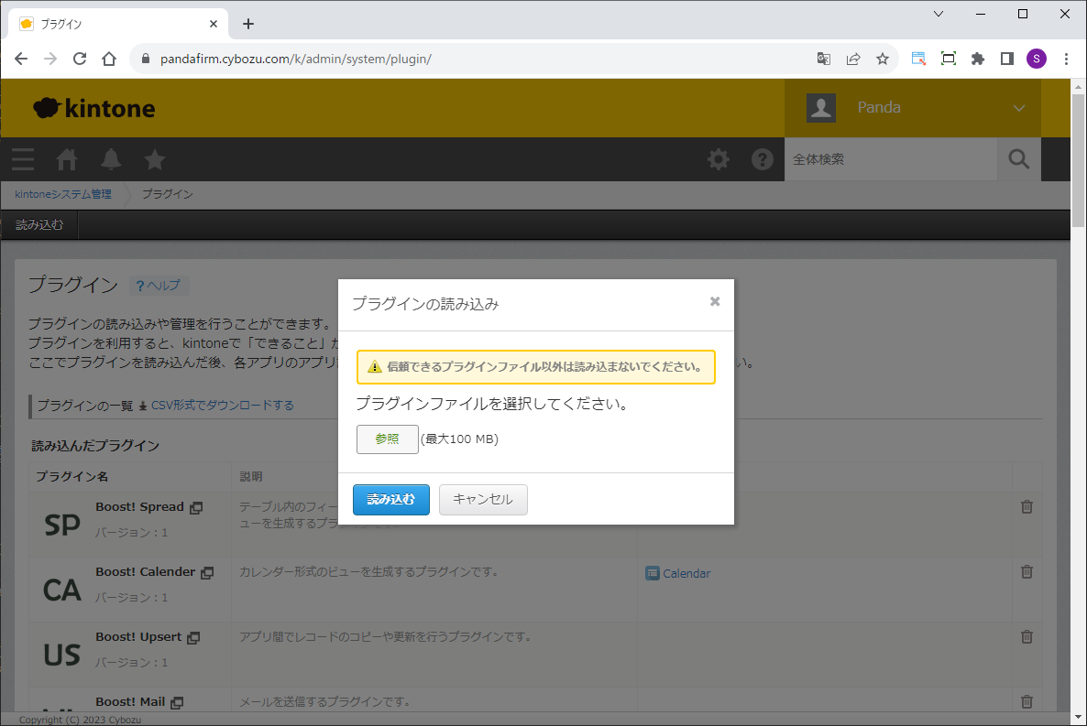The width and height of the screenshot is (1087, 726).
Task: Click the 読み込む toolbar menu item
Action: coord(39,224)
